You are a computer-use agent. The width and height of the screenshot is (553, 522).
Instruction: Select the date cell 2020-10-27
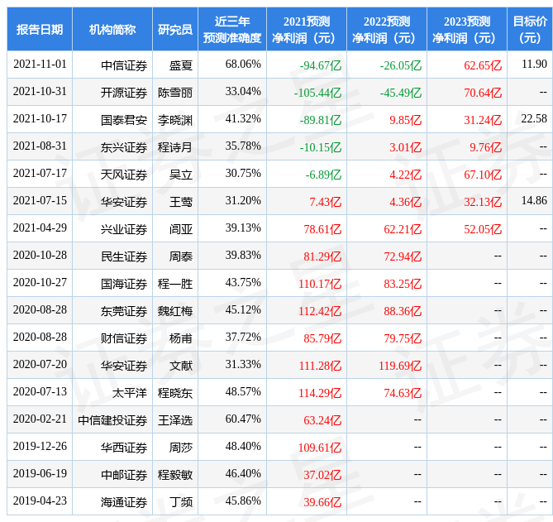[40, 282]
